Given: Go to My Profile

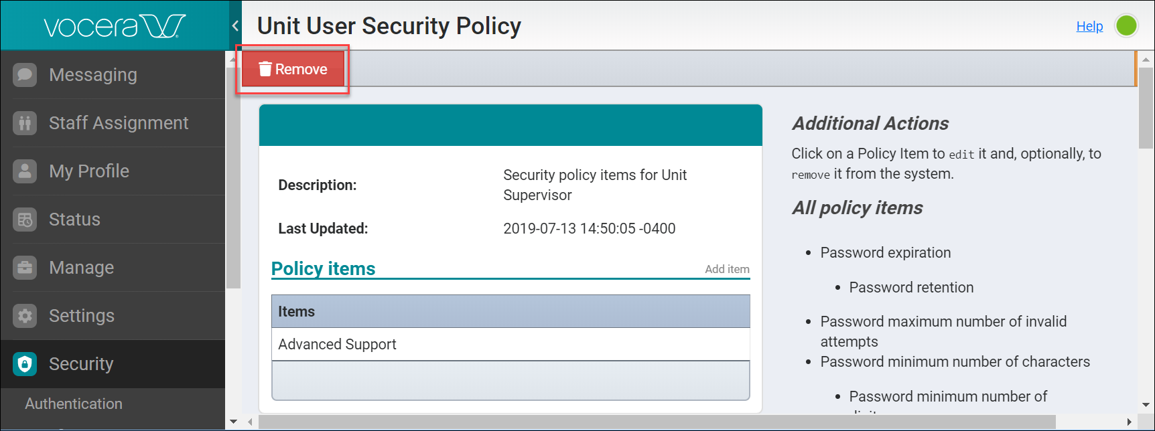Looking at the screenshot, I should coord(113,171).
